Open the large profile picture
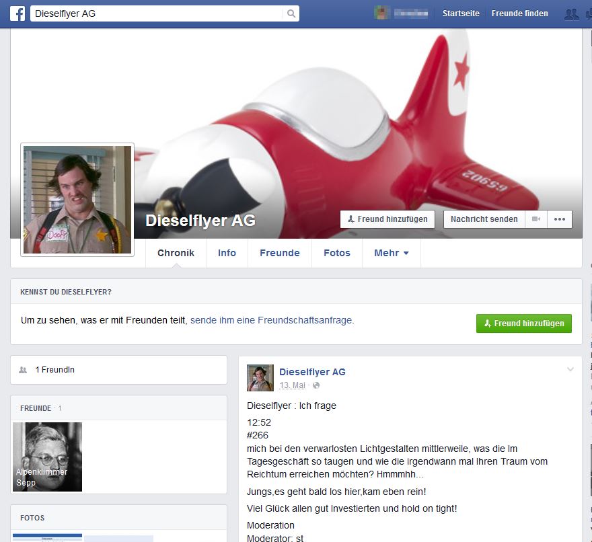The image size is (592, 542). coord(77,200)
